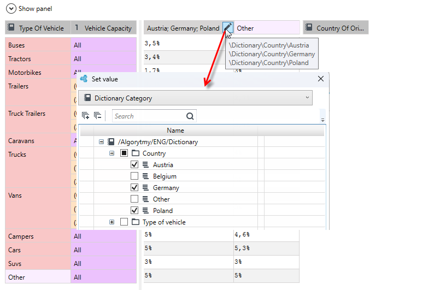
Task: Click the 5,3% value cell
Action: point(266,248)
